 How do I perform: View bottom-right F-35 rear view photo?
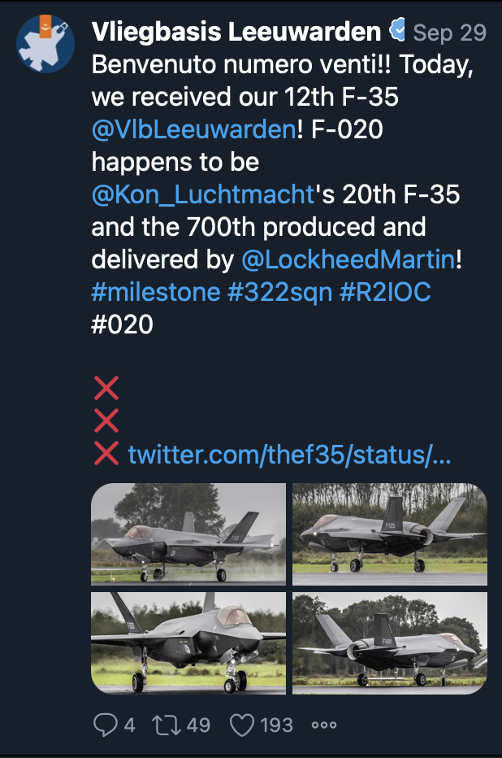(x=390, y=643)
